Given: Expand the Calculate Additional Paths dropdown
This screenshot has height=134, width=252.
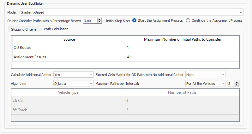Looking at the screenshot, I should coord(73,75).
